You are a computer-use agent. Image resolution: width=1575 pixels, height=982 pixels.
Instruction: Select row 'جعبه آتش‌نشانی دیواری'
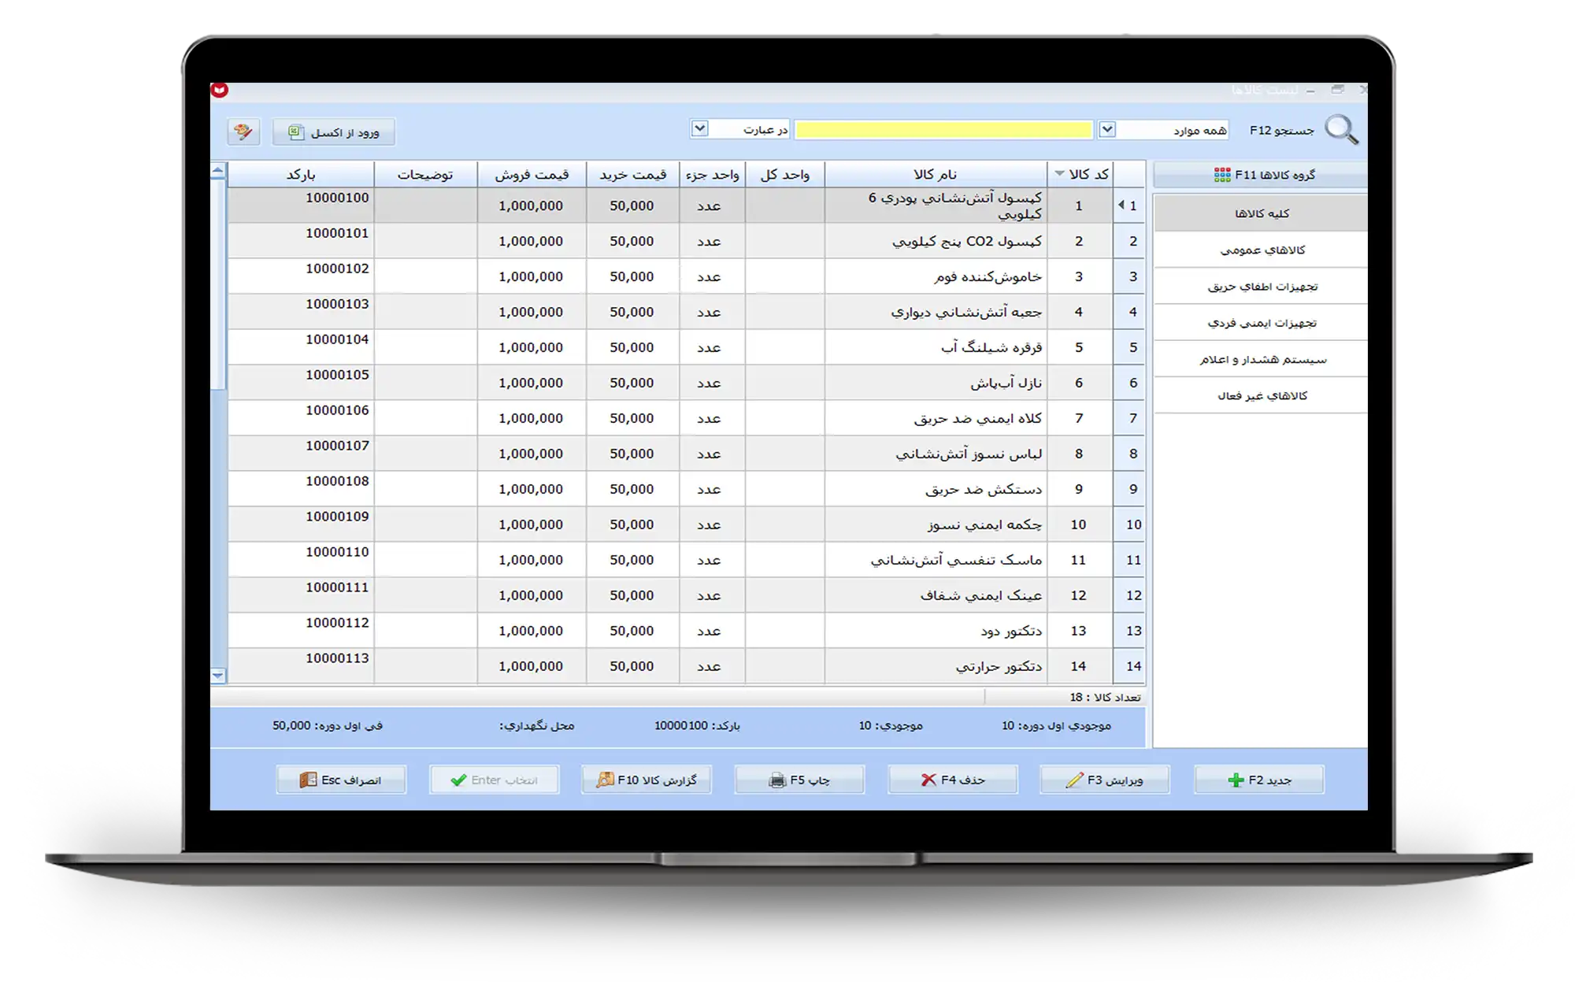point(686,312)
